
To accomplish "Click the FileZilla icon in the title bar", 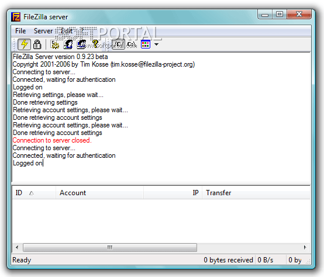I will click(x=16, y=17).
